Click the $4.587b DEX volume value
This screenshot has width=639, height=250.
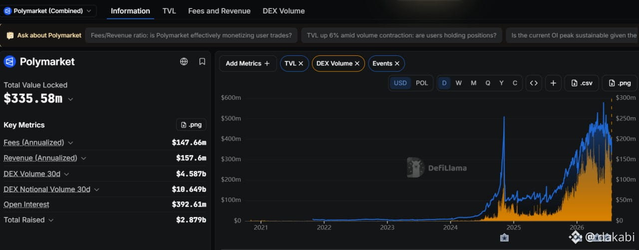[191, 174]
